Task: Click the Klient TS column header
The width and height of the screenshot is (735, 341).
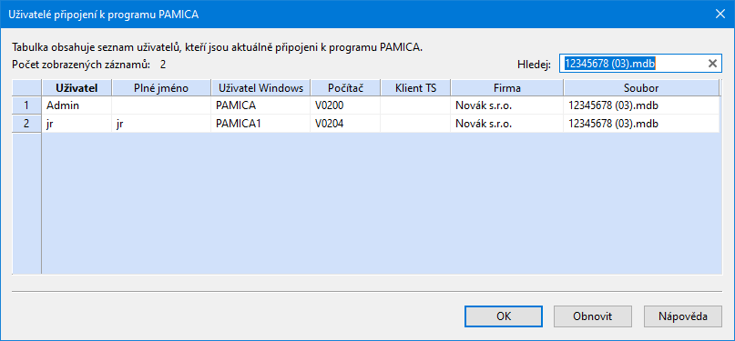Action: pyautogui.click(x=416, y=87)
